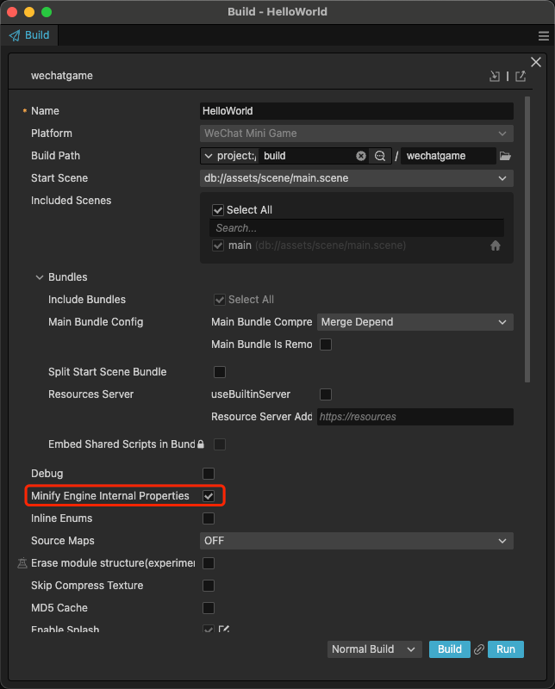Screen dimensions: 555x689
Task: Enable the useBuiltinServer checkbox
Action: point(326,394)
